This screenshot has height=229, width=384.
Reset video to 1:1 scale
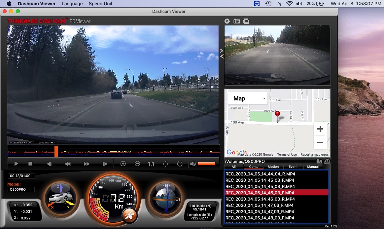pyautogui.click(x=151, y=164)
